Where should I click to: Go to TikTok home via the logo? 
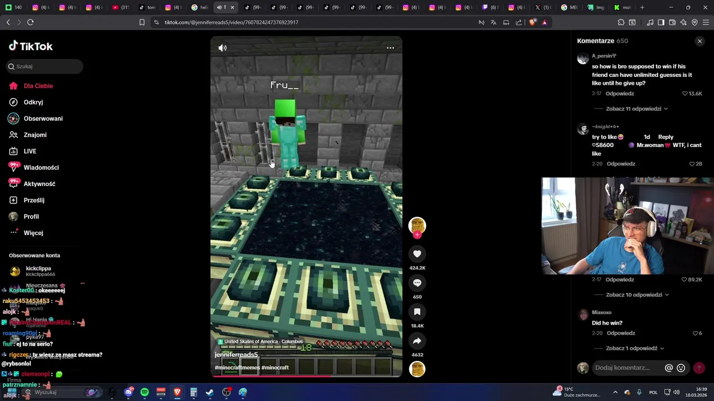tap(31, 46)
